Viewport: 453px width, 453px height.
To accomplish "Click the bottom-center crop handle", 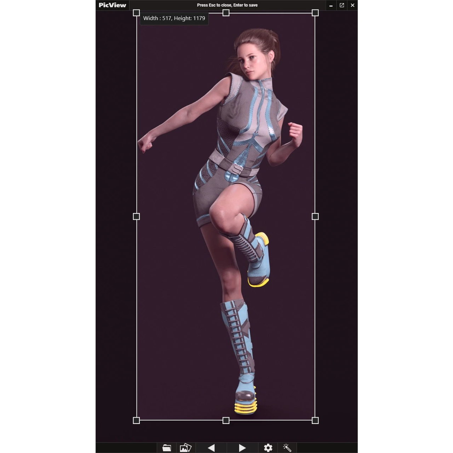I will [226, 420].
